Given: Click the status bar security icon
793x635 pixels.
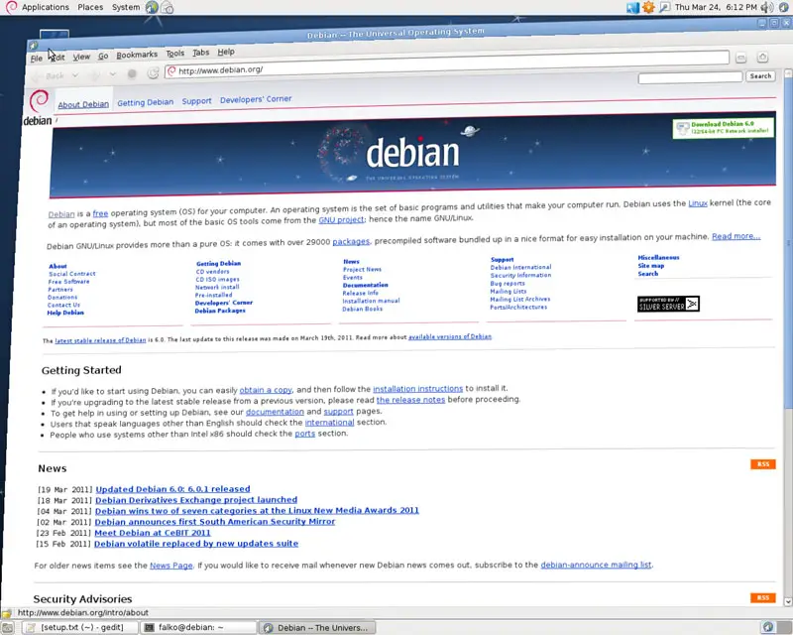Looking at the screenshot, I should (x=7, y=613).
